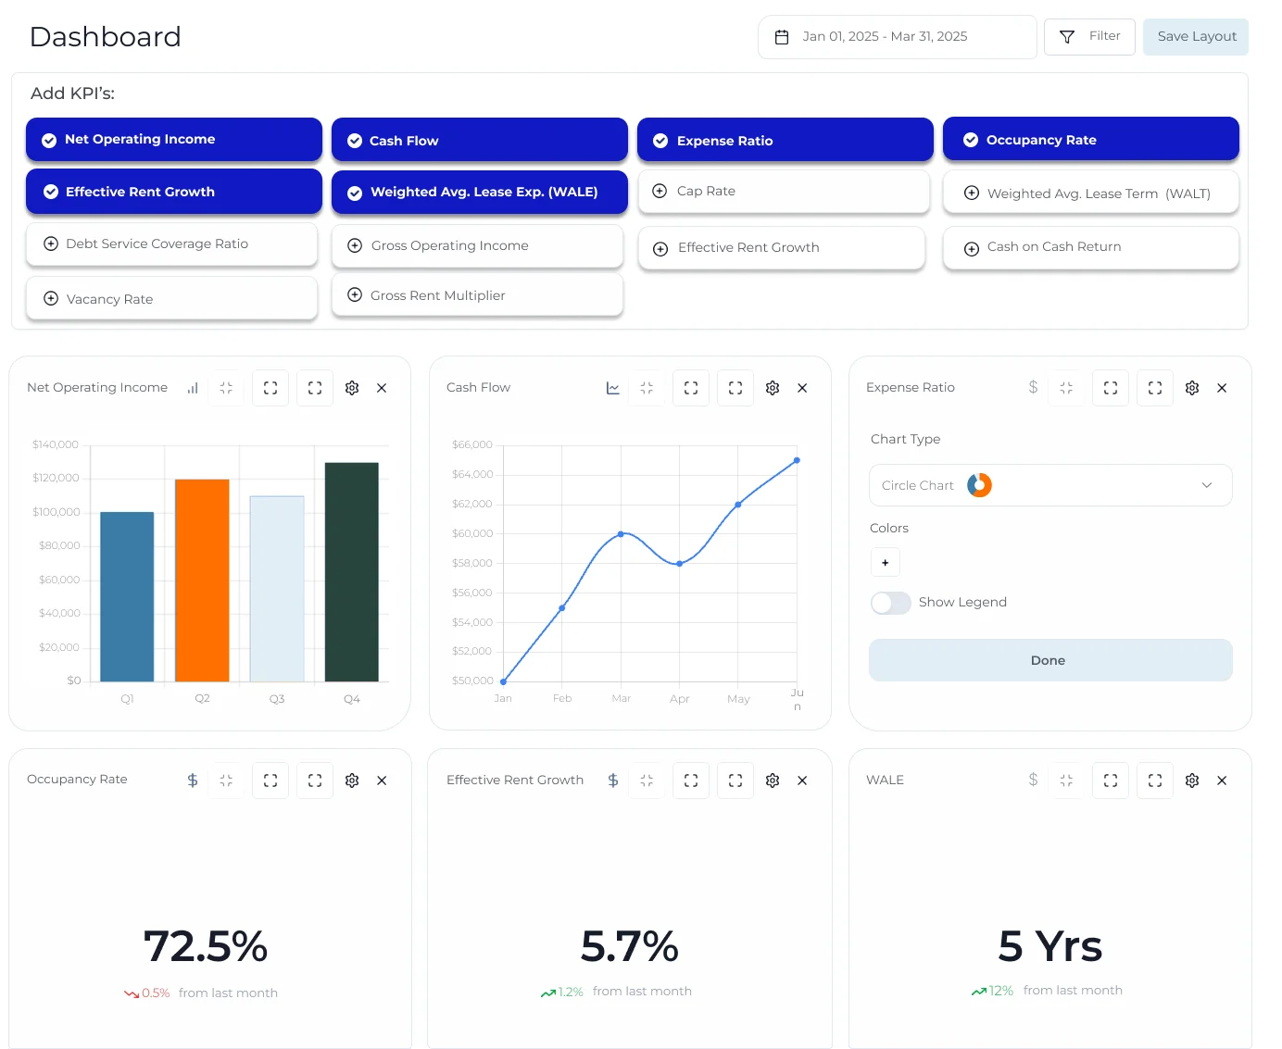The height and width of the screenshot is (1049, 1282).
Task: Open settings gear on Occupancy Rate card
Action: 352,781
